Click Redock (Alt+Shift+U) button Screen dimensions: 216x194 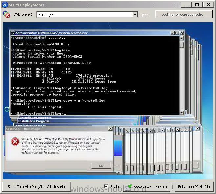(146, 187)
